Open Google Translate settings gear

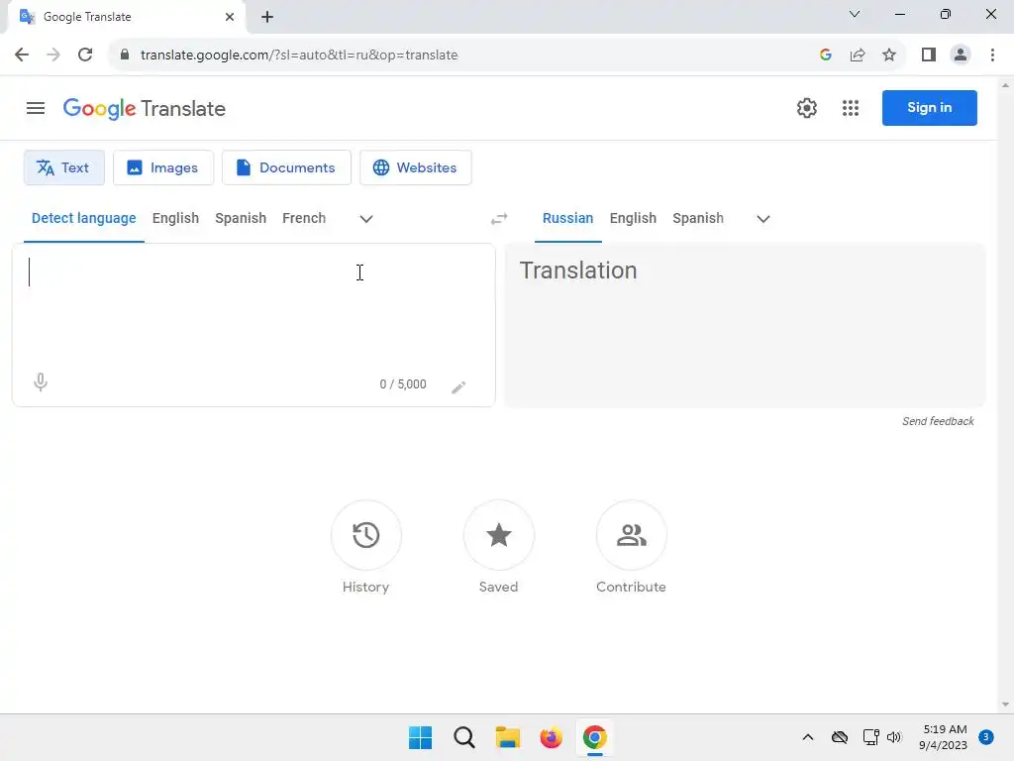tap(806, 108)
